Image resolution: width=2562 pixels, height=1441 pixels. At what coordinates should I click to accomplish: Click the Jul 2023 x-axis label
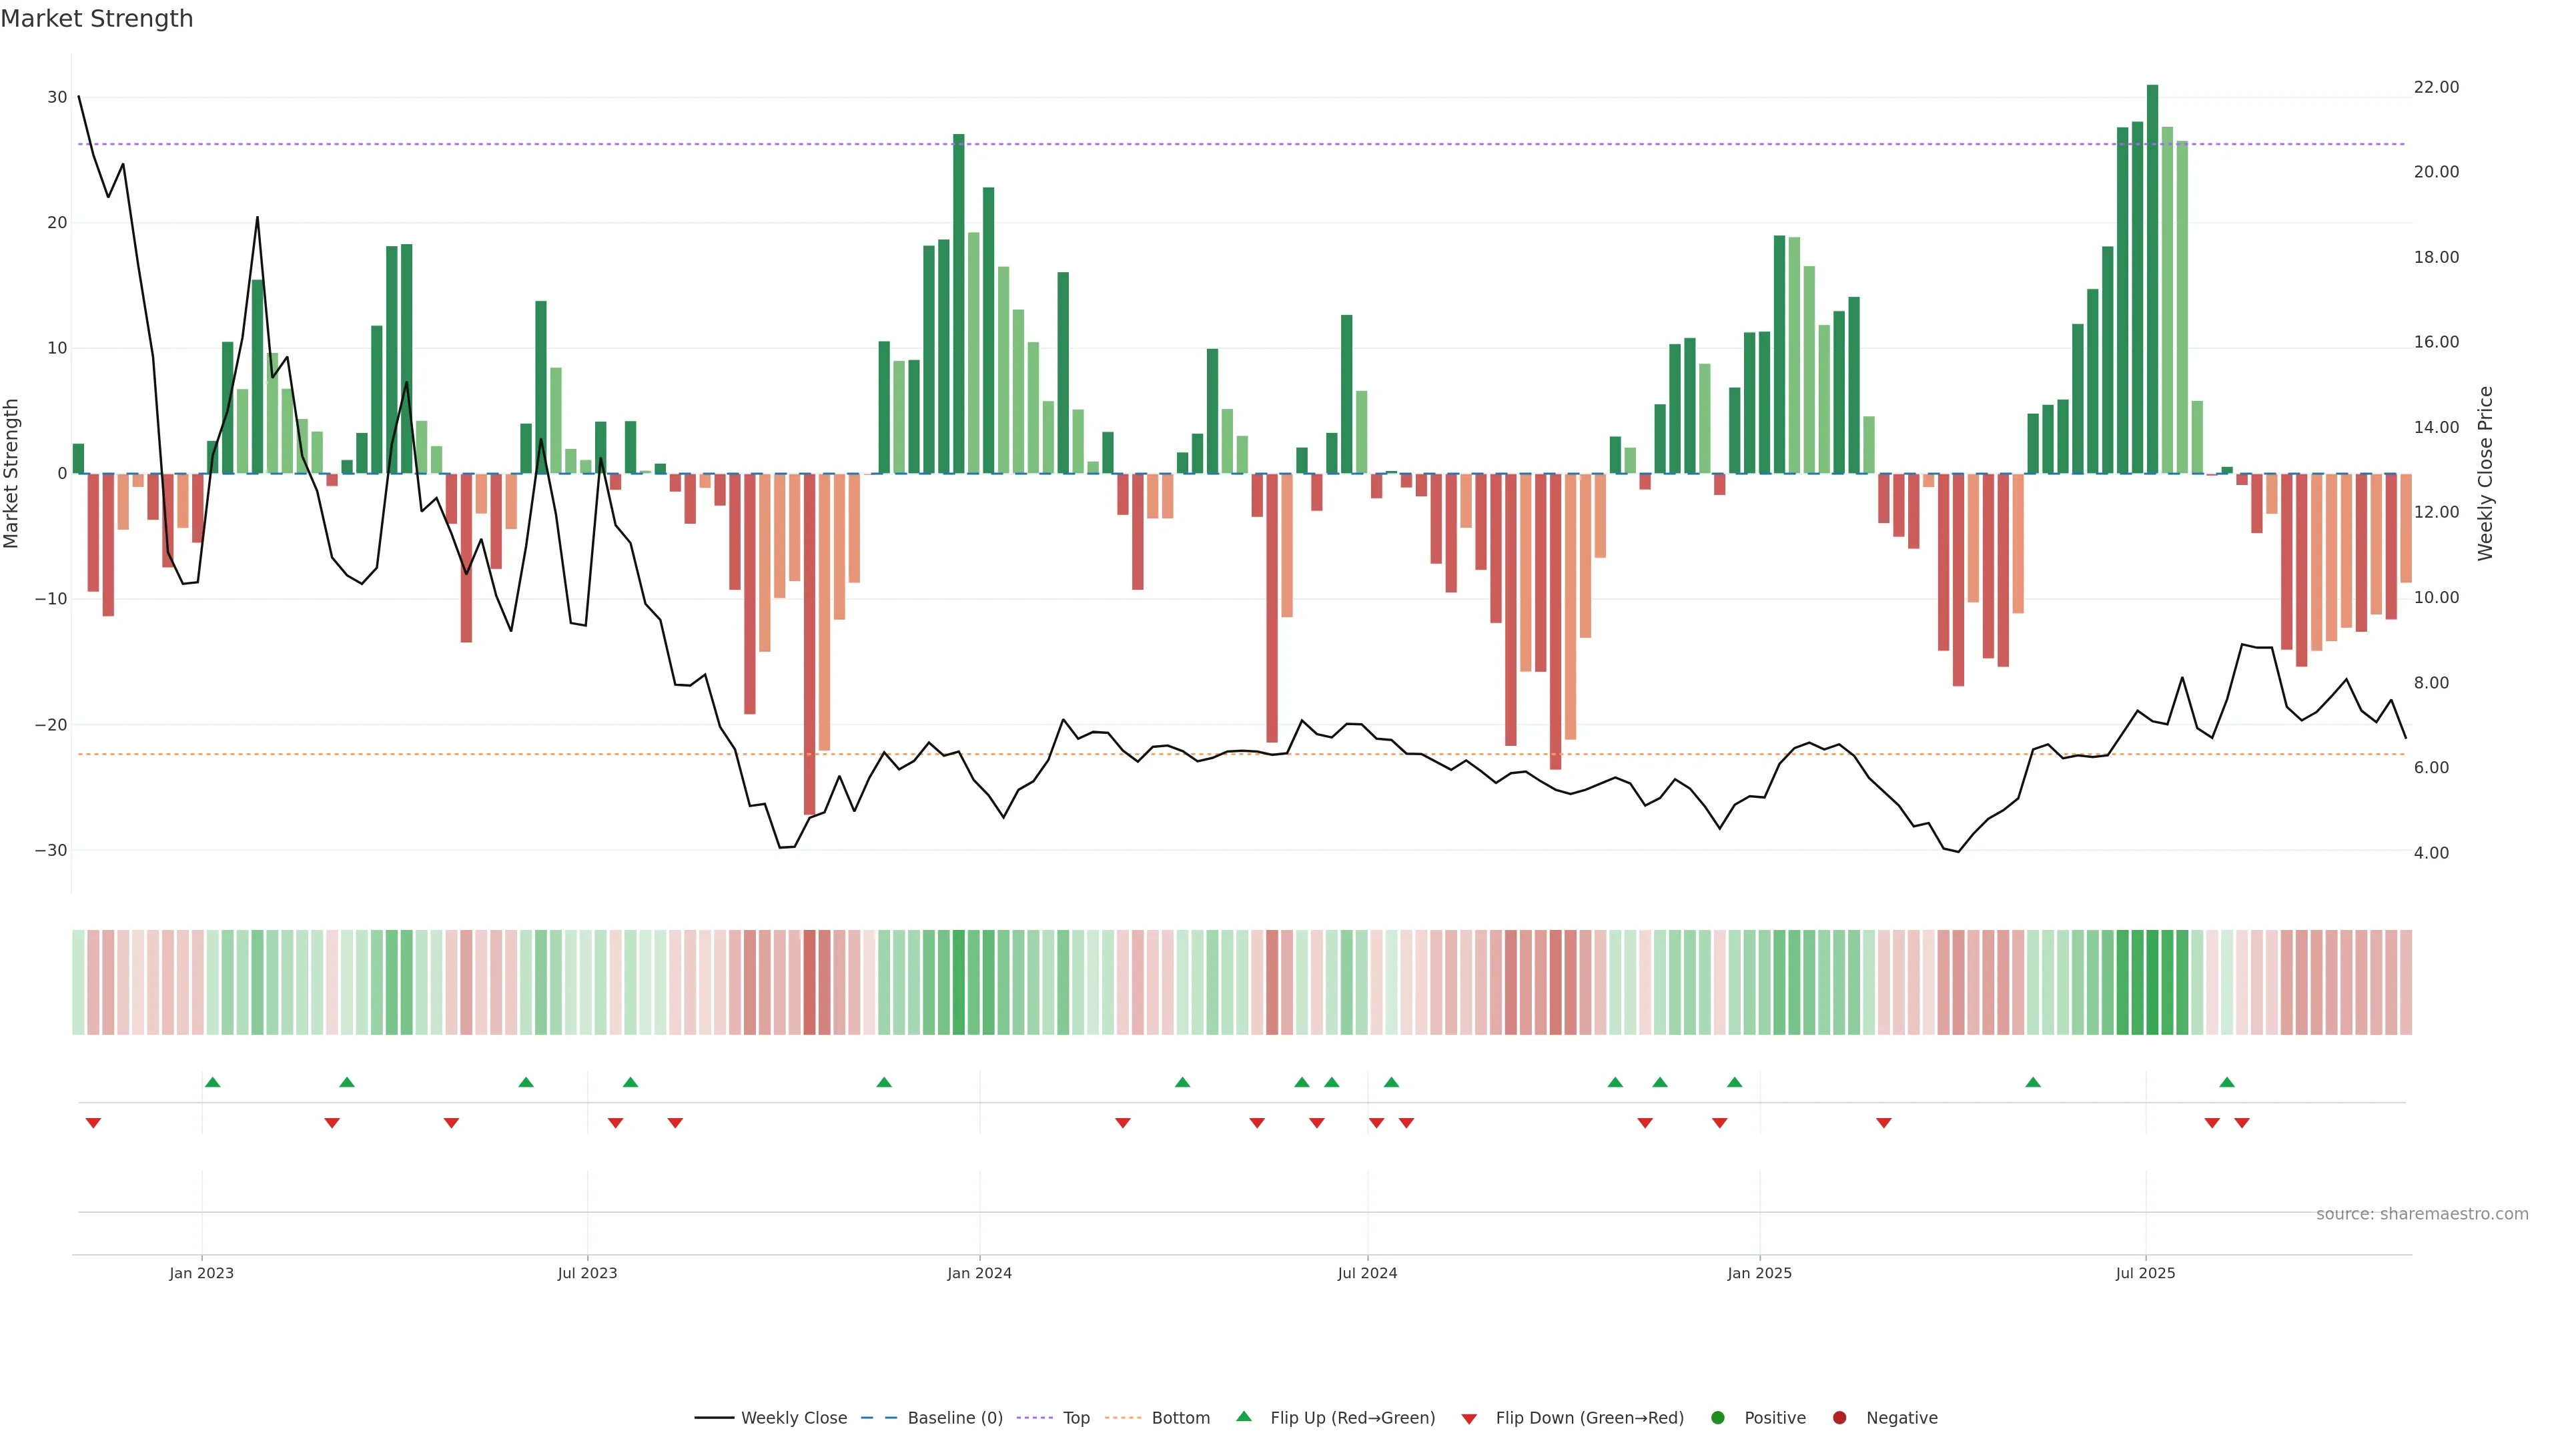[x=587, y=1273]
